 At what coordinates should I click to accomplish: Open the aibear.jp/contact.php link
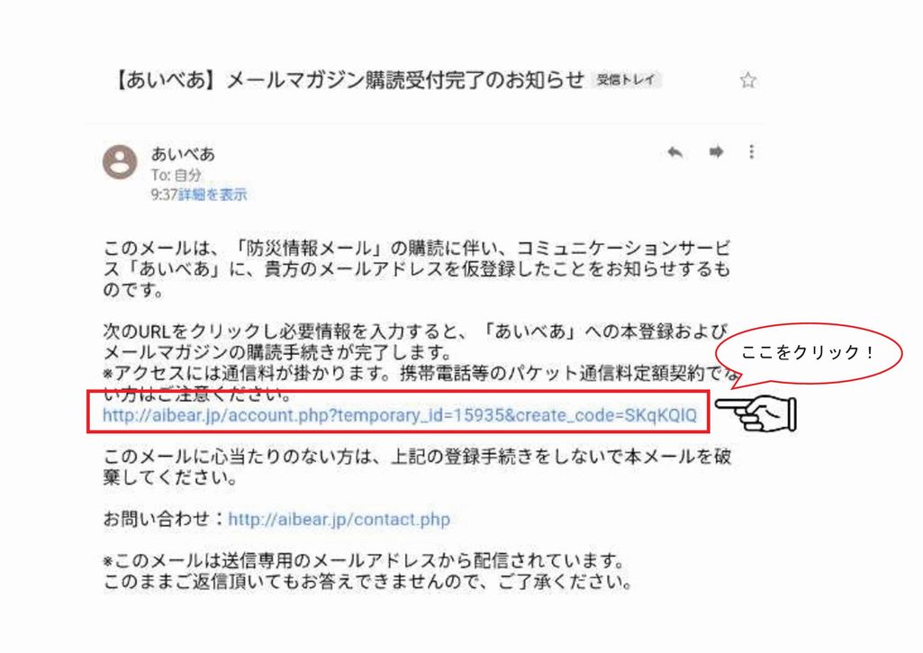point(339,520)
